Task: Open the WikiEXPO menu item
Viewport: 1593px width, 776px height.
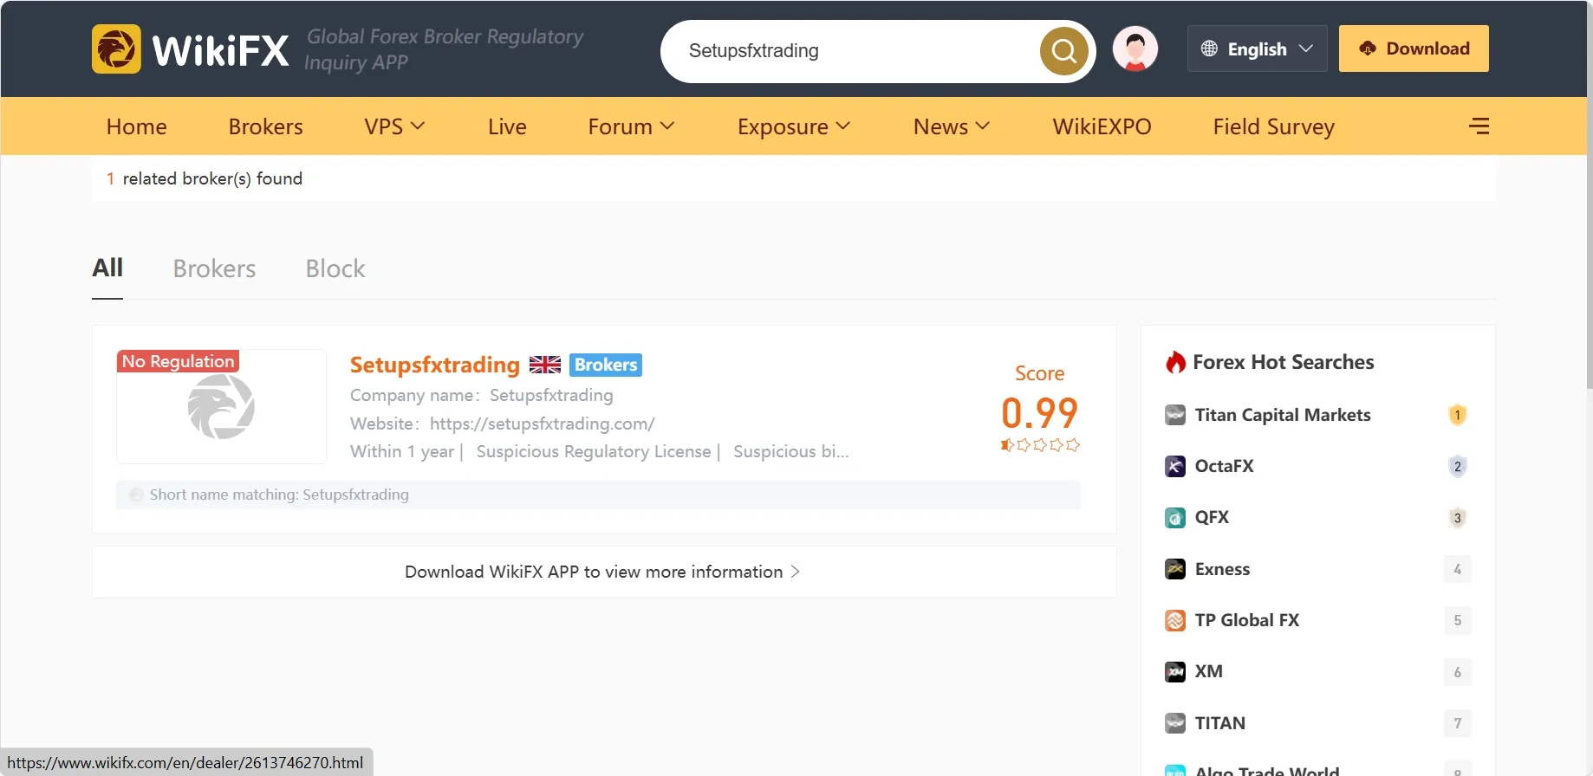Action: click(x=1102, y=126)
